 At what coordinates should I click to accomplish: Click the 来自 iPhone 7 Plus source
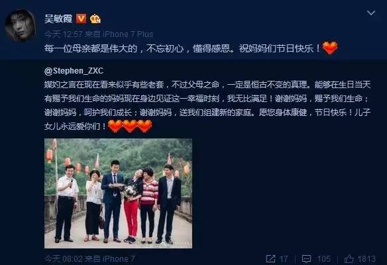[x=119, y=34]
